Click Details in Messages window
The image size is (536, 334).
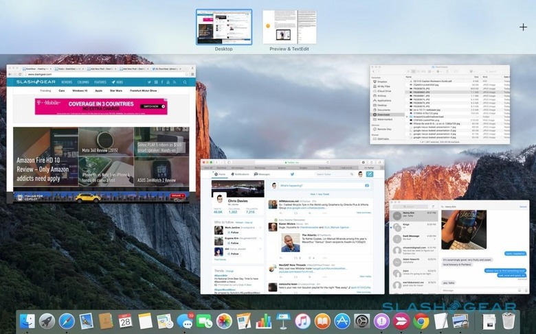point(523,207)
